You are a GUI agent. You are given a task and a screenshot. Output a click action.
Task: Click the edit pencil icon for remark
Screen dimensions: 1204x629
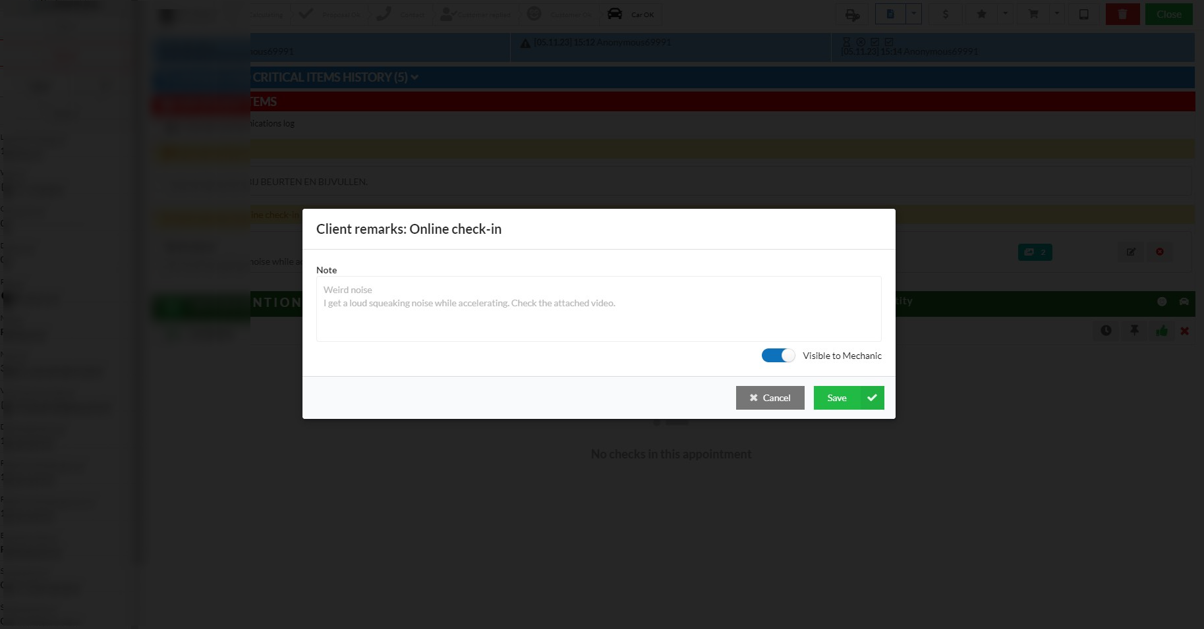[1131, 252]
